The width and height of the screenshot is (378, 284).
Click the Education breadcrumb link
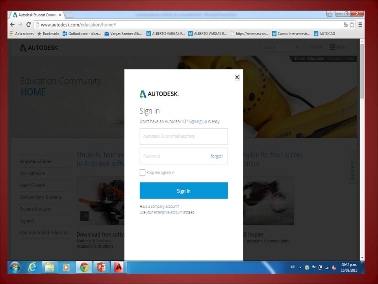click(x=316, y=59)
